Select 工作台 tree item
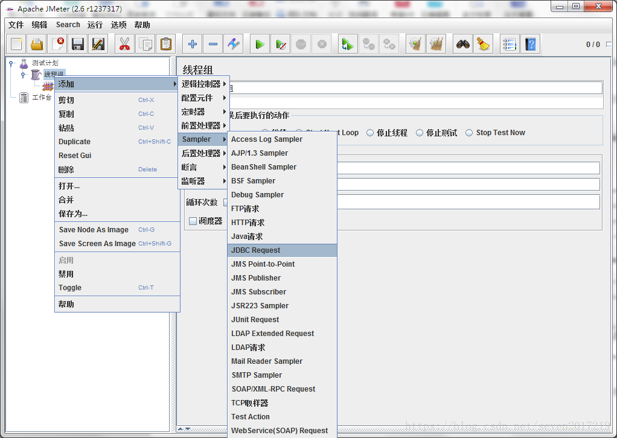Screen dimensions: 617x438 [x=42, y=97]
